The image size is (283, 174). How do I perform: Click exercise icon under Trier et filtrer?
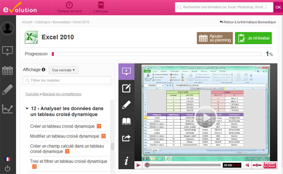tap(34, 166)
